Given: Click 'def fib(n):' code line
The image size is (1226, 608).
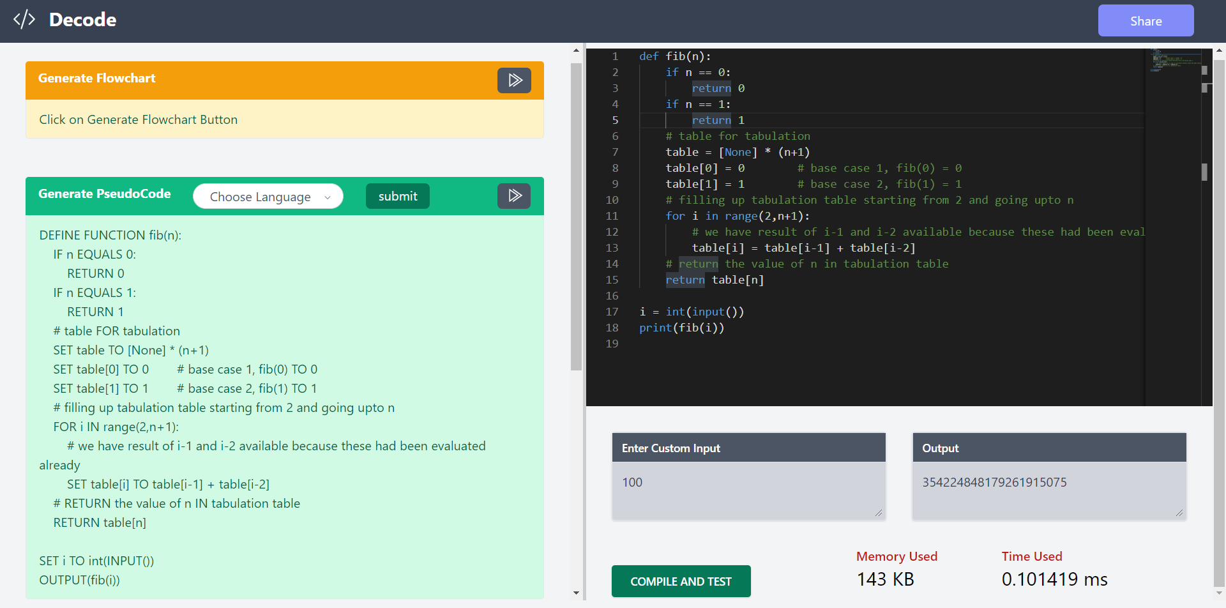Looking at the screenshot, I should click(675, 56).
